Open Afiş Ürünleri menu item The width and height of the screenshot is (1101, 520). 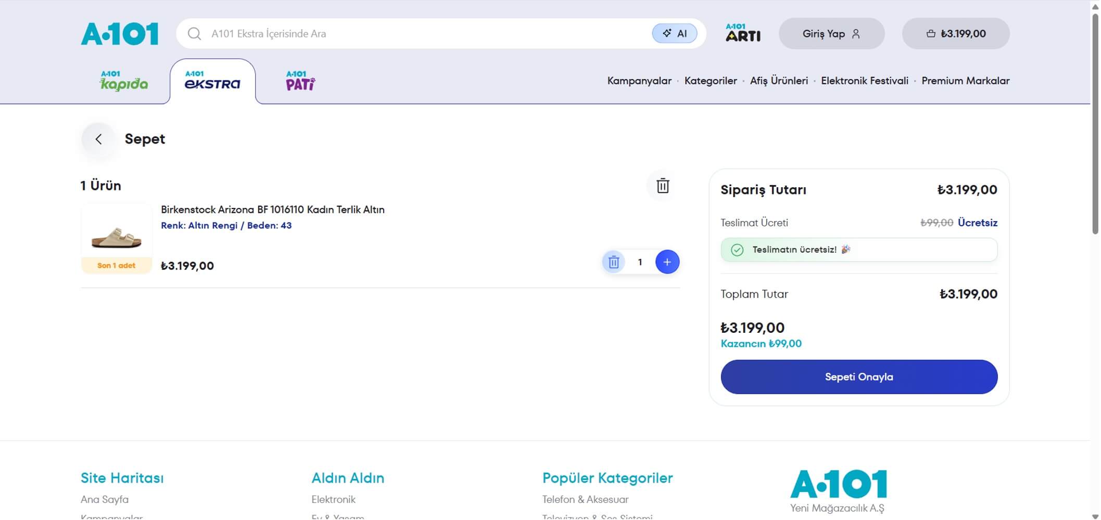[x=779, y=81]
